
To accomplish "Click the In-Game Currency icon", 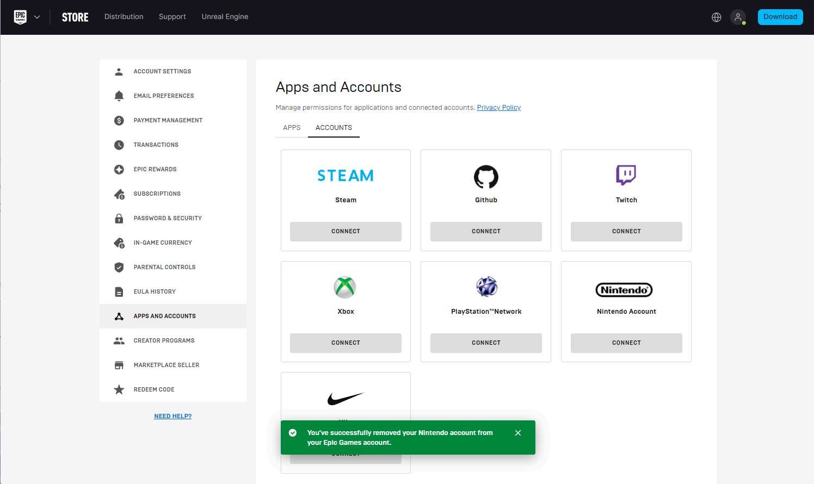I will click(x=119, y=243).
